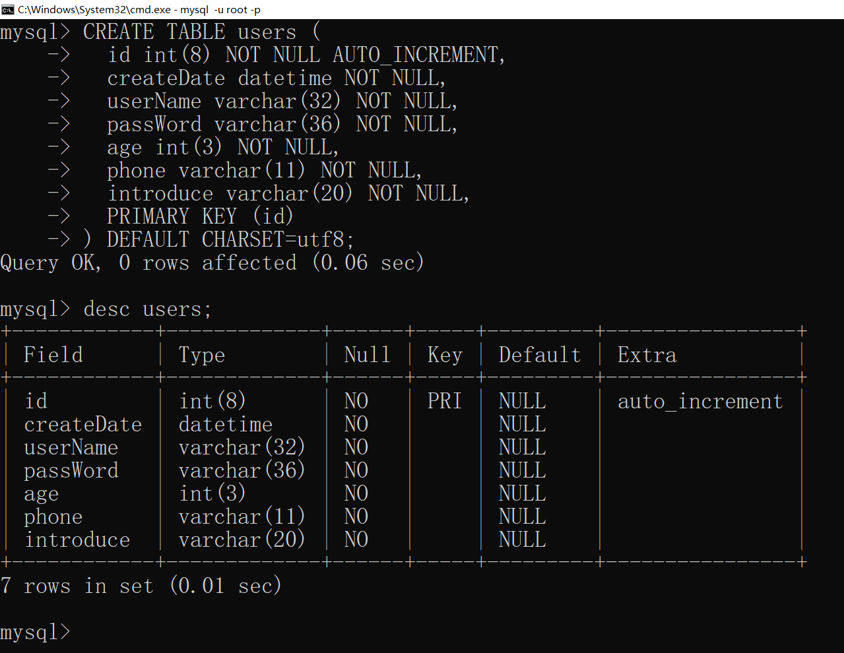Screen dimensions: 844x653
Task: Click 'varchar(11)' in the Type column
Action: point(242,516)
